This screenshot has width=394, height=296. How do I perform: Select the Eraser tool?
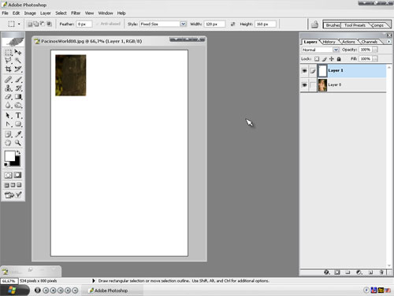(8, 97)
